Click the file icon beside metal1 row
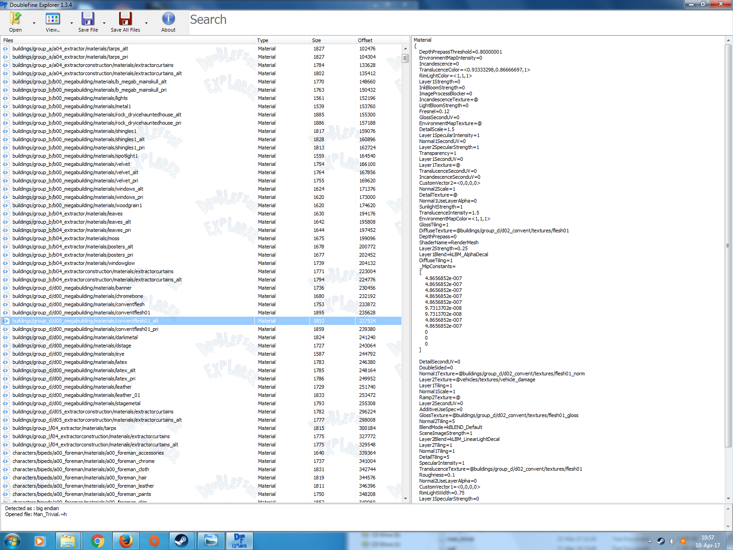The image size is (733, 550). click(x=6, y=106)
